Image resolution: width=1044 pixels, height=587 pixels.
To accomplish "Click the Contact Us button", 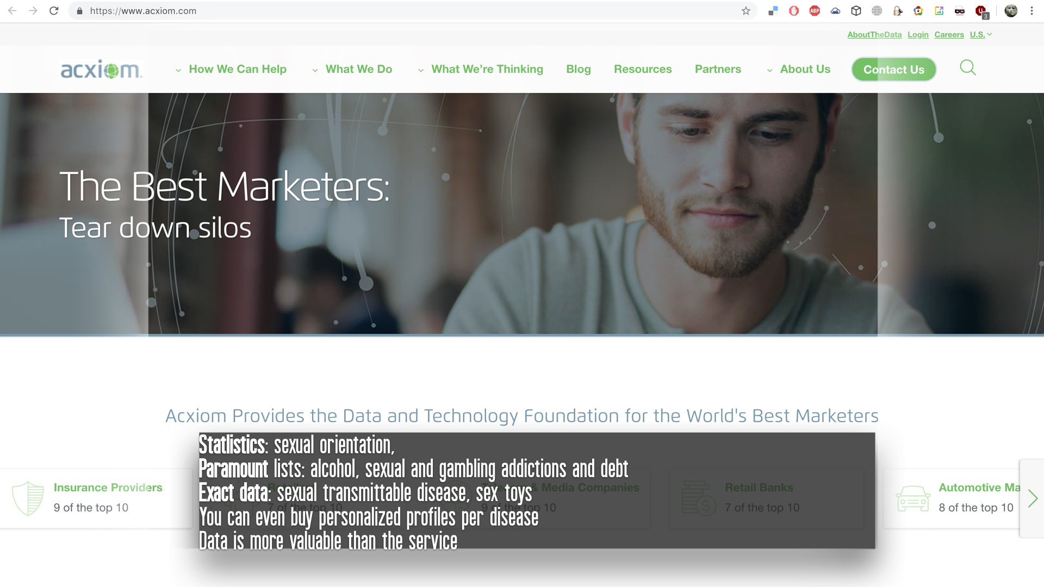I will coord(893,70).
